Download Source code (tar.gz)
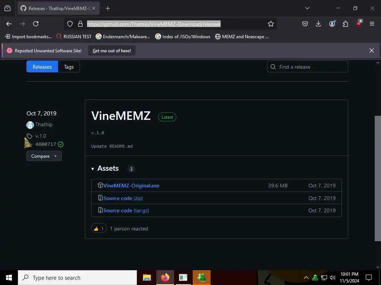The height and width of the screenshot is (285, 381). tap(126, 210)
